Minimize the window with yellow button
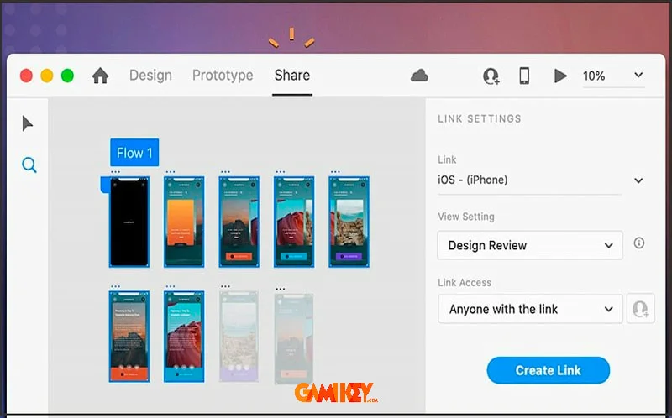 [x=47, y=76]
